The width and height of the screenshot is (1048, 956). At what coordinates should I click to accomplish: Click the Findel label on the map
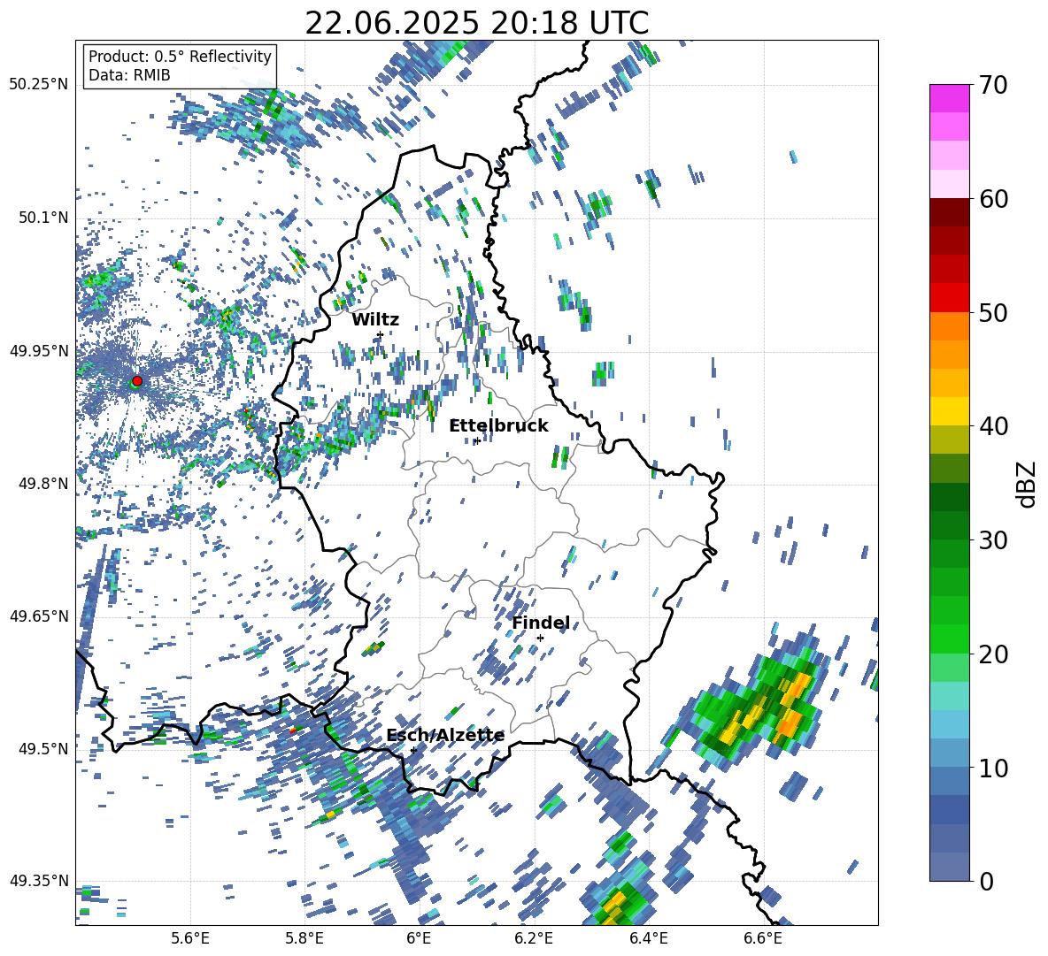pyautogui.click(x=541, y=623)
